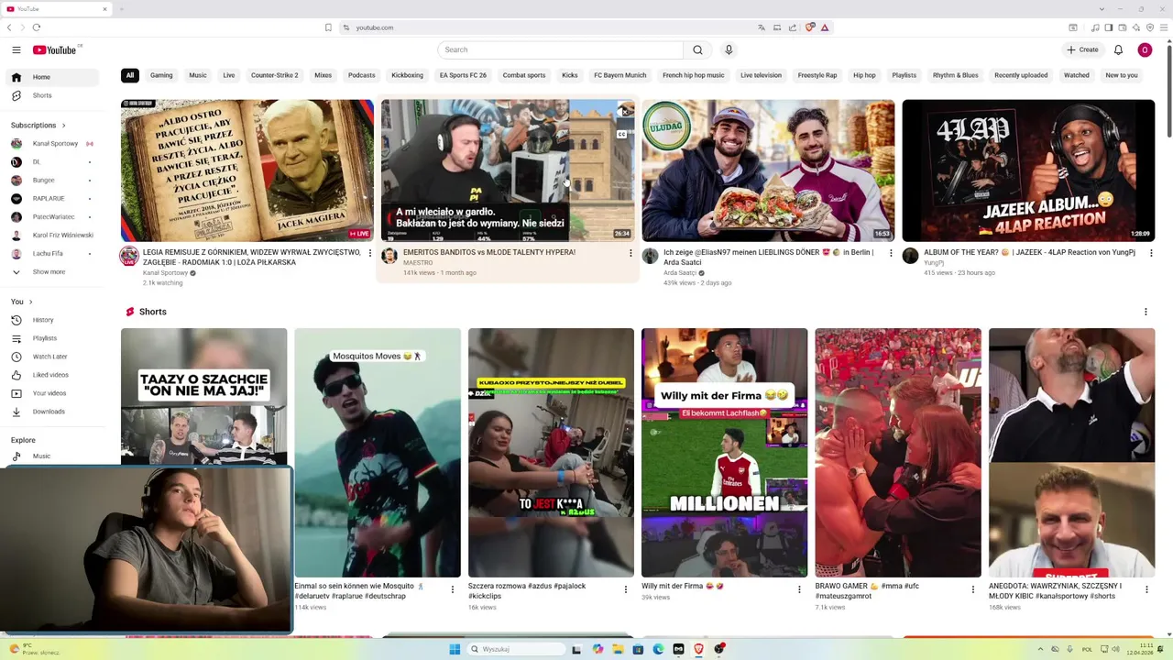This screenshot has width=1173, height=660.
Task: Open options for Mosquito Short
Action: pos(452,589)
